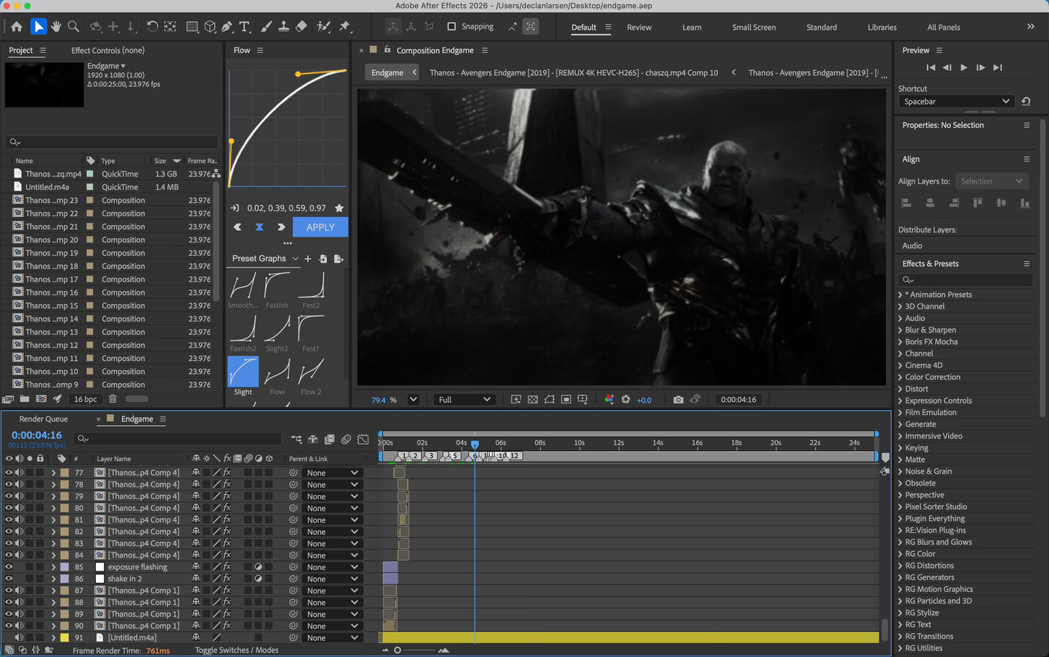Open Align Layers to Selection dropdown
This screenshot has width=1049, height=657.
992,181
